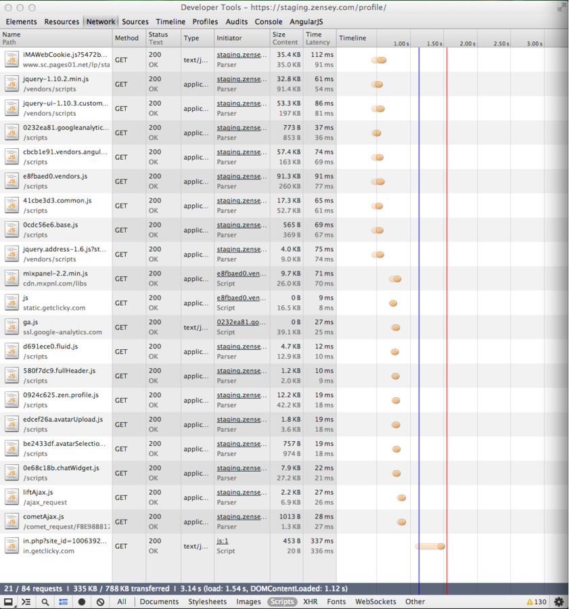
Task: Sort by the Size column header
Action: 286,38
